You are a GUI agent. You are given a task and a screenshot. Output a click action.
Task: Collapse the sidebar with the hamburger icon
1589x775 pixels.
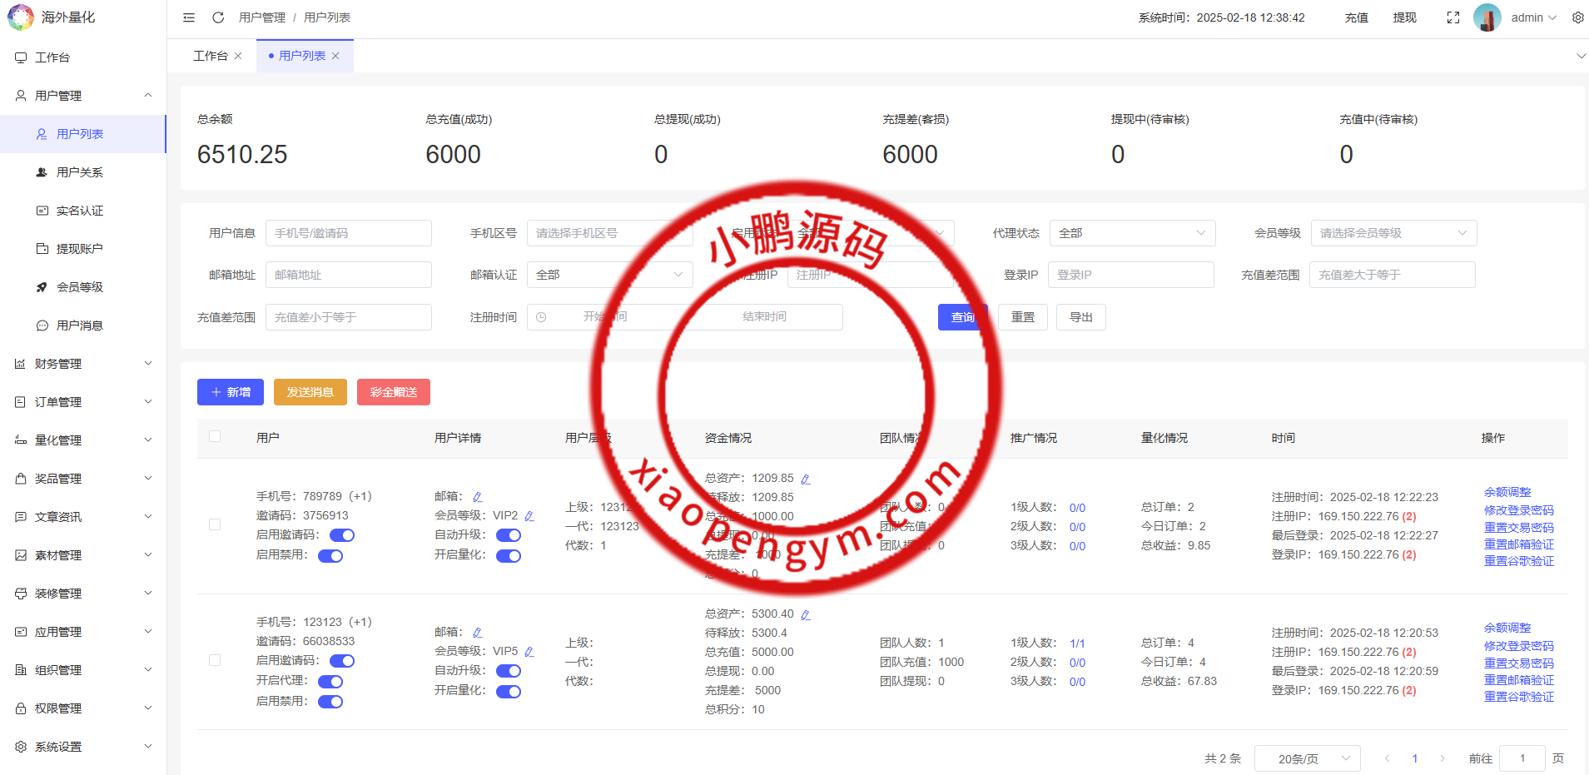point(189,17)
